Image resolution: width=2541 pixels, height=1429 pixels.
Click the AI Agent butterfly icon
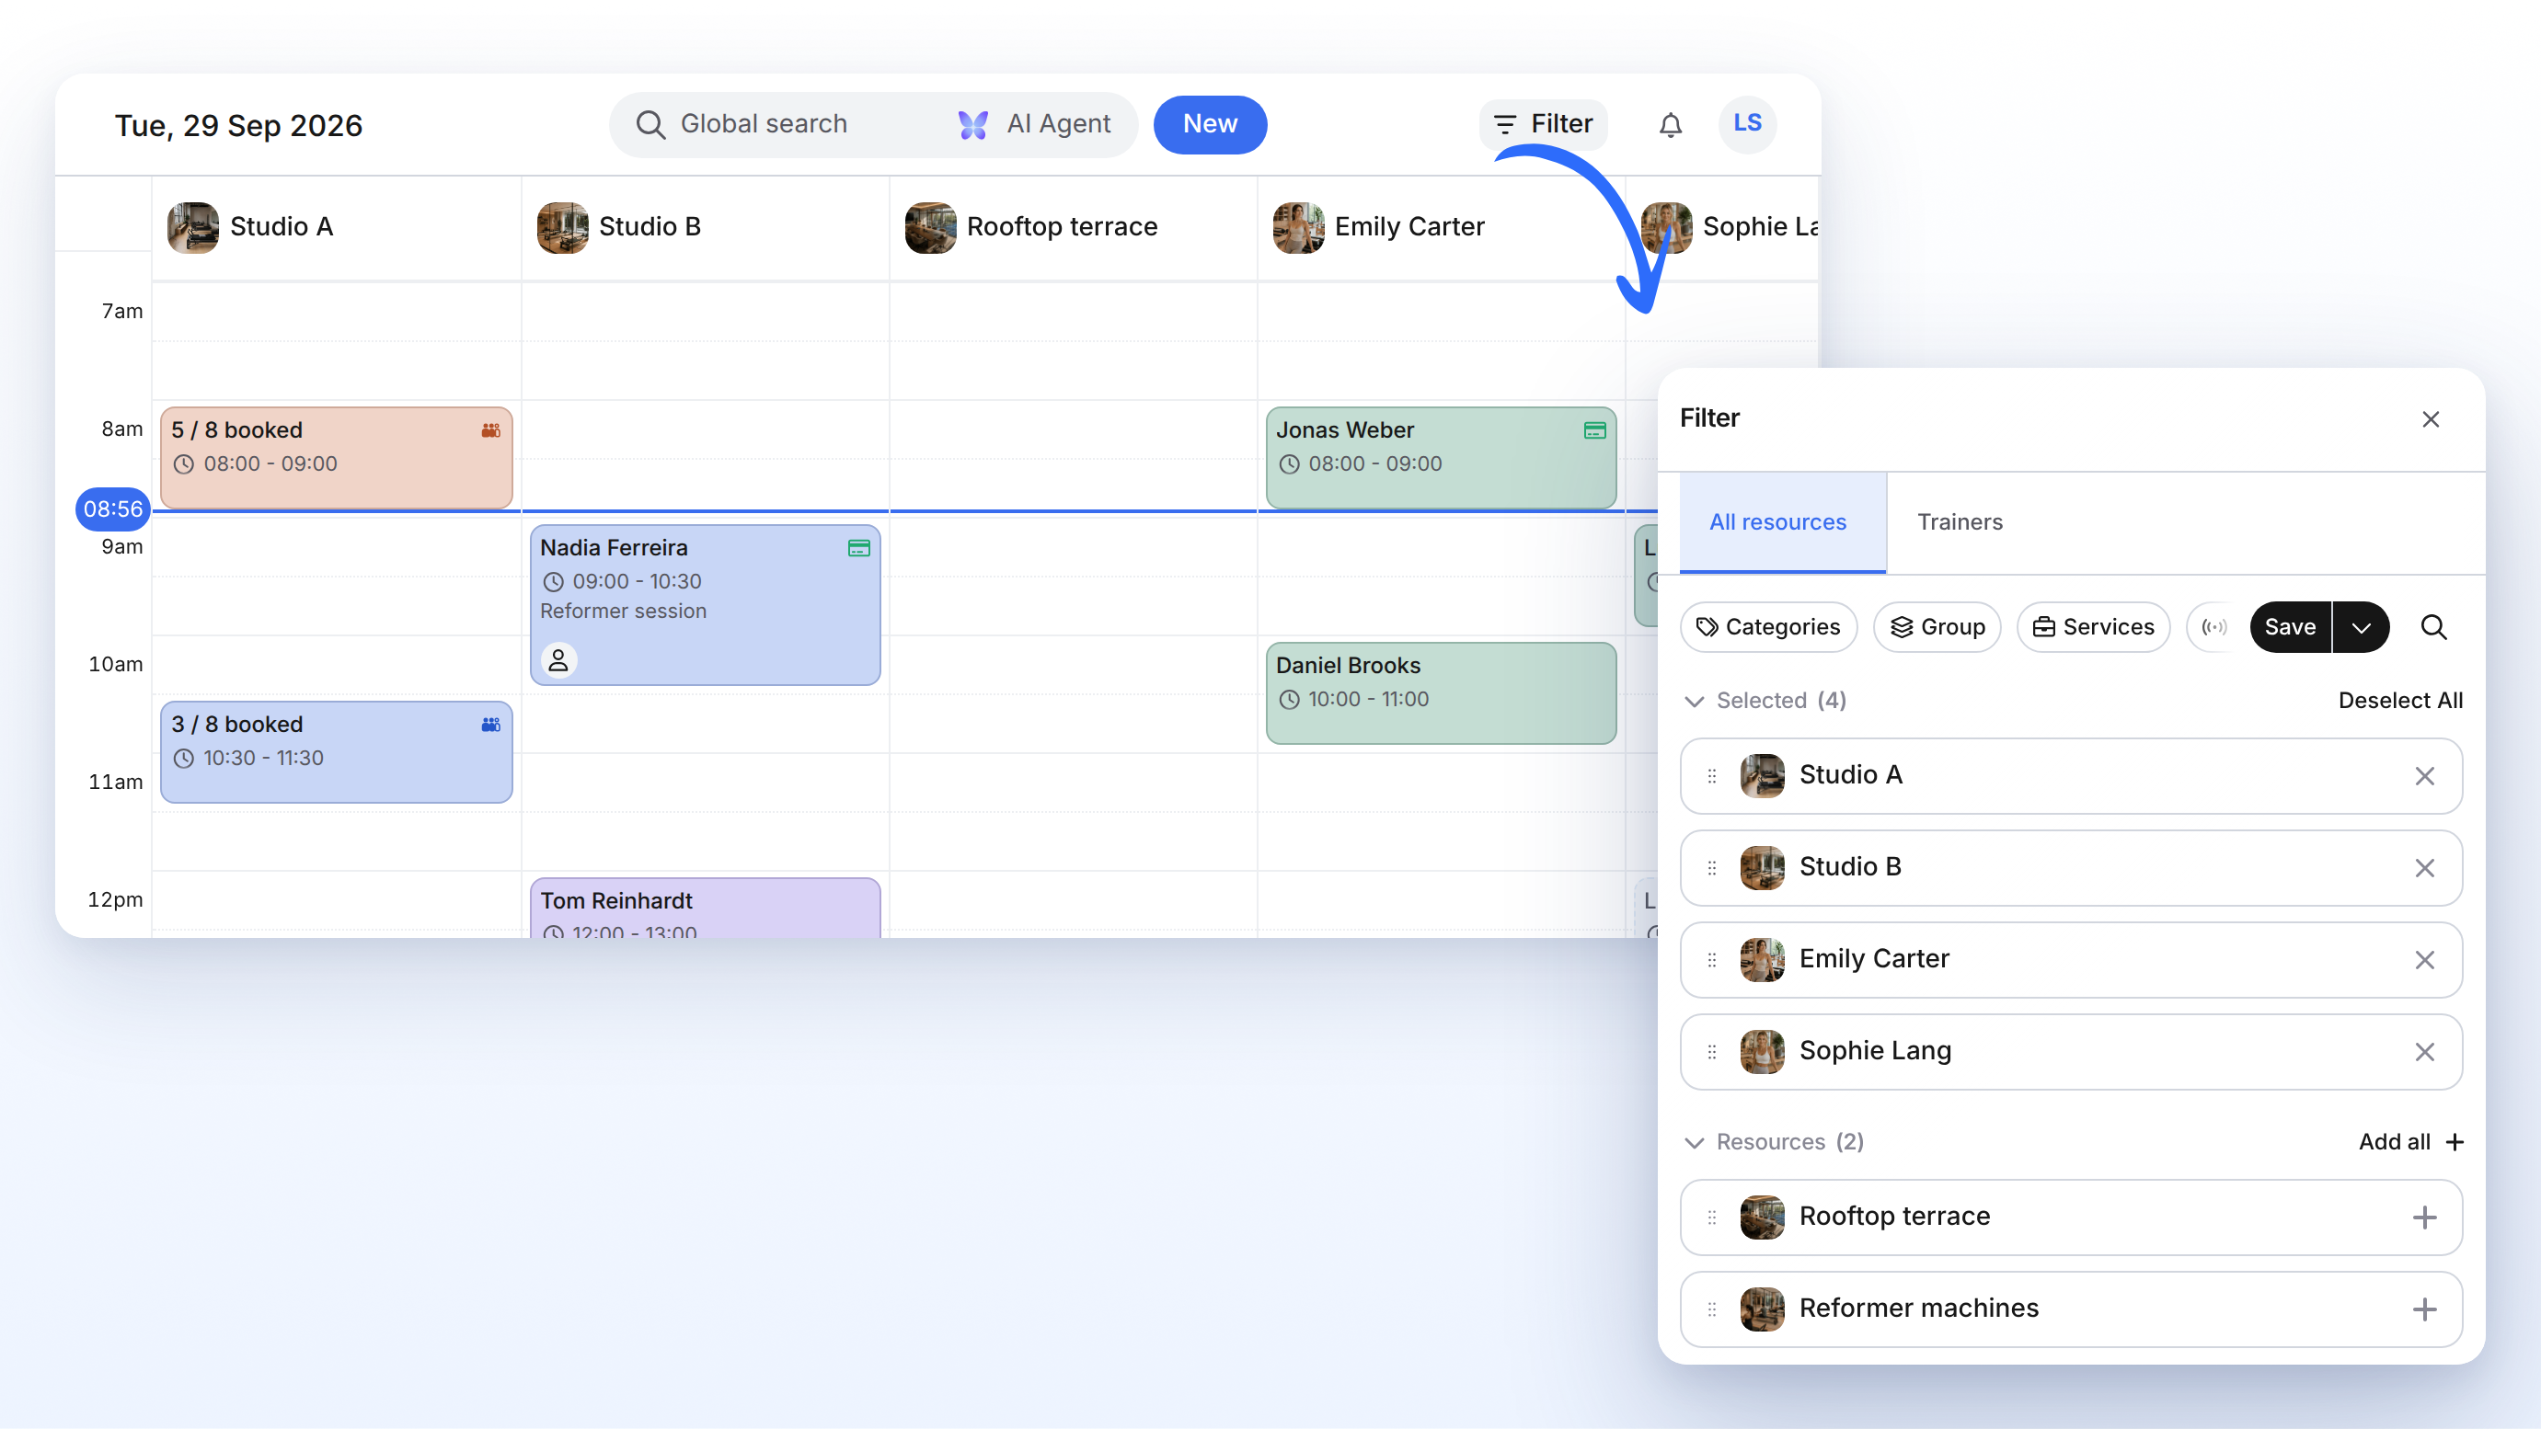click(972, 124)
